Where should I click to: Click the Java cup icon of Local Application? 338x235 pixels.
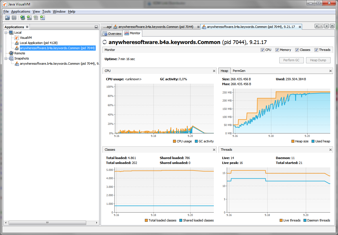[x=17, y=43]
